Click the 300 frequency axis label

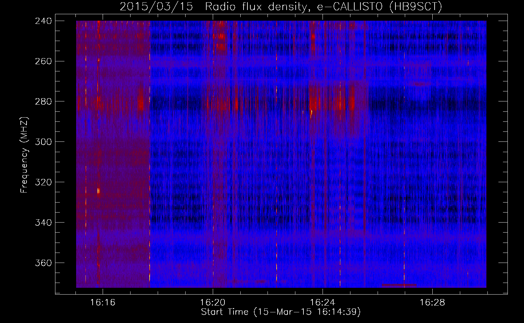pyautogui.click(x=43, y=142)
